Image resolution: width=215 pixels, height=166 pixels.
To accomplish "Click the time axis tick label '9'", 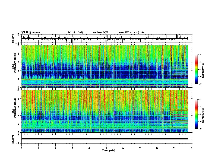I will [x=174, y=148].
